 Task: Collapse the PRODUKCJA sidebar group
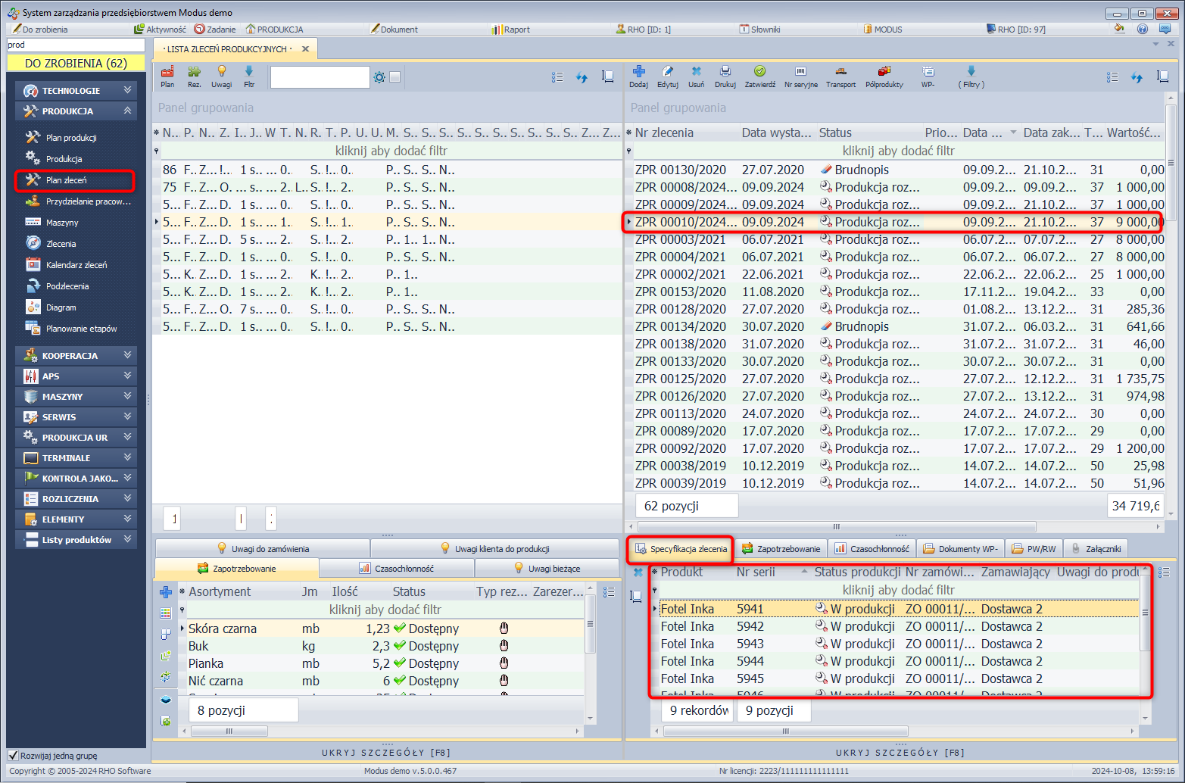point(76,111)
